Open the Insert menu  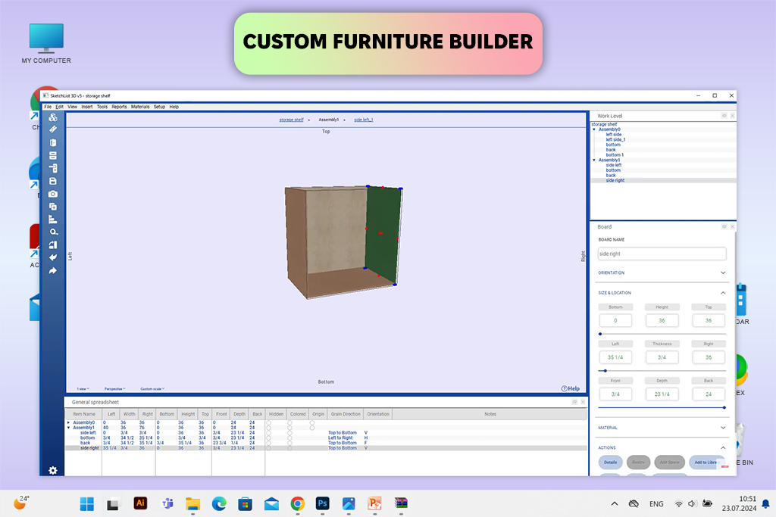pos(87,107)
